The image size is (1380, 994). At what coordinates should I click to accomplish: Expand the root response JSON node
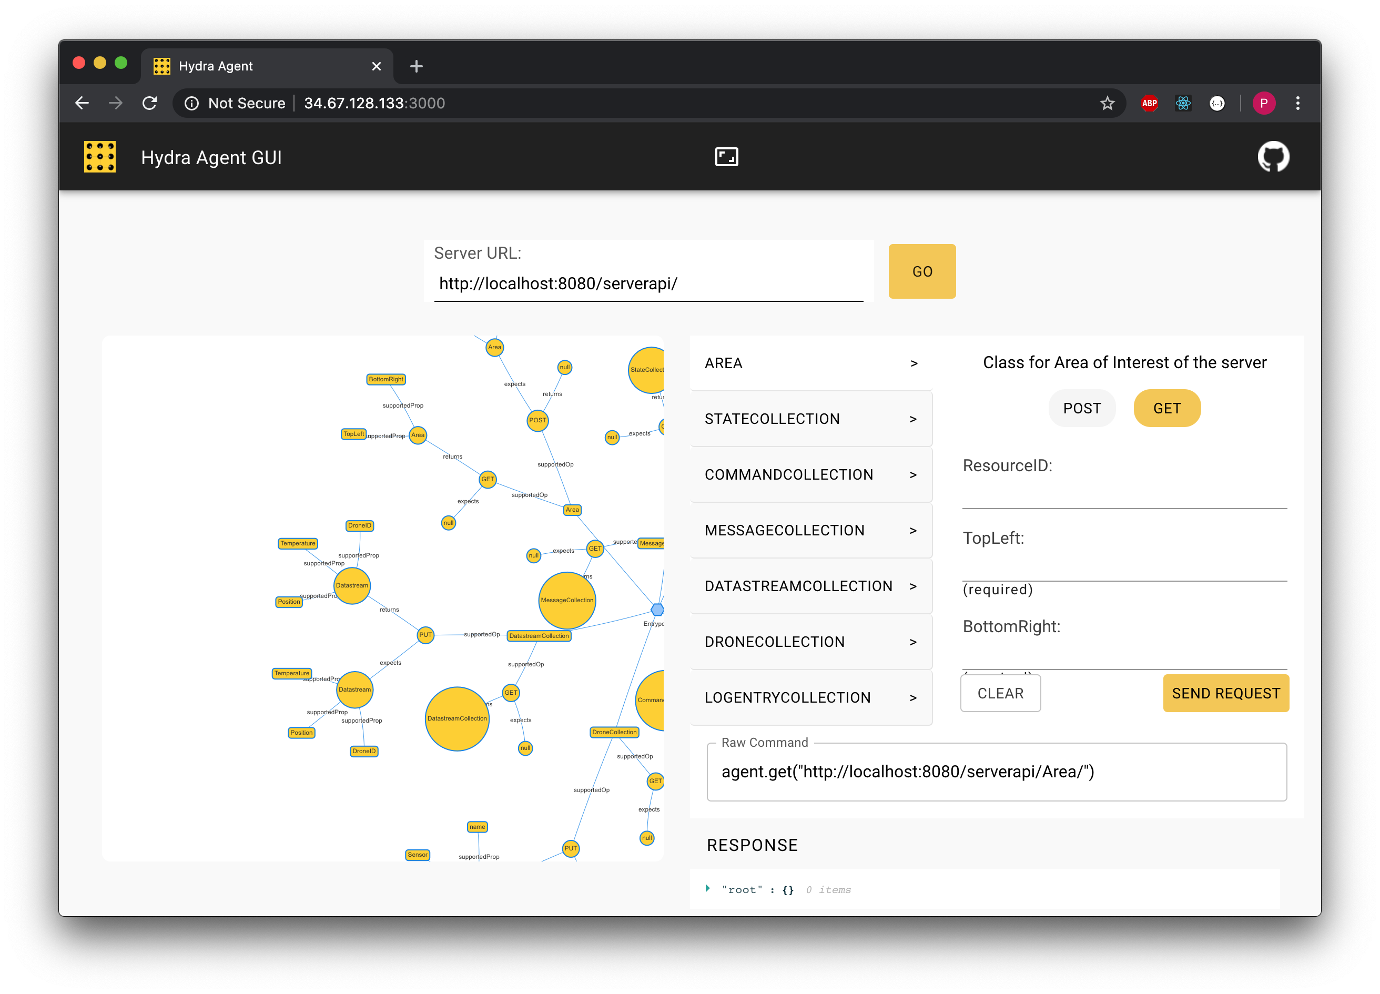[708, 889]
